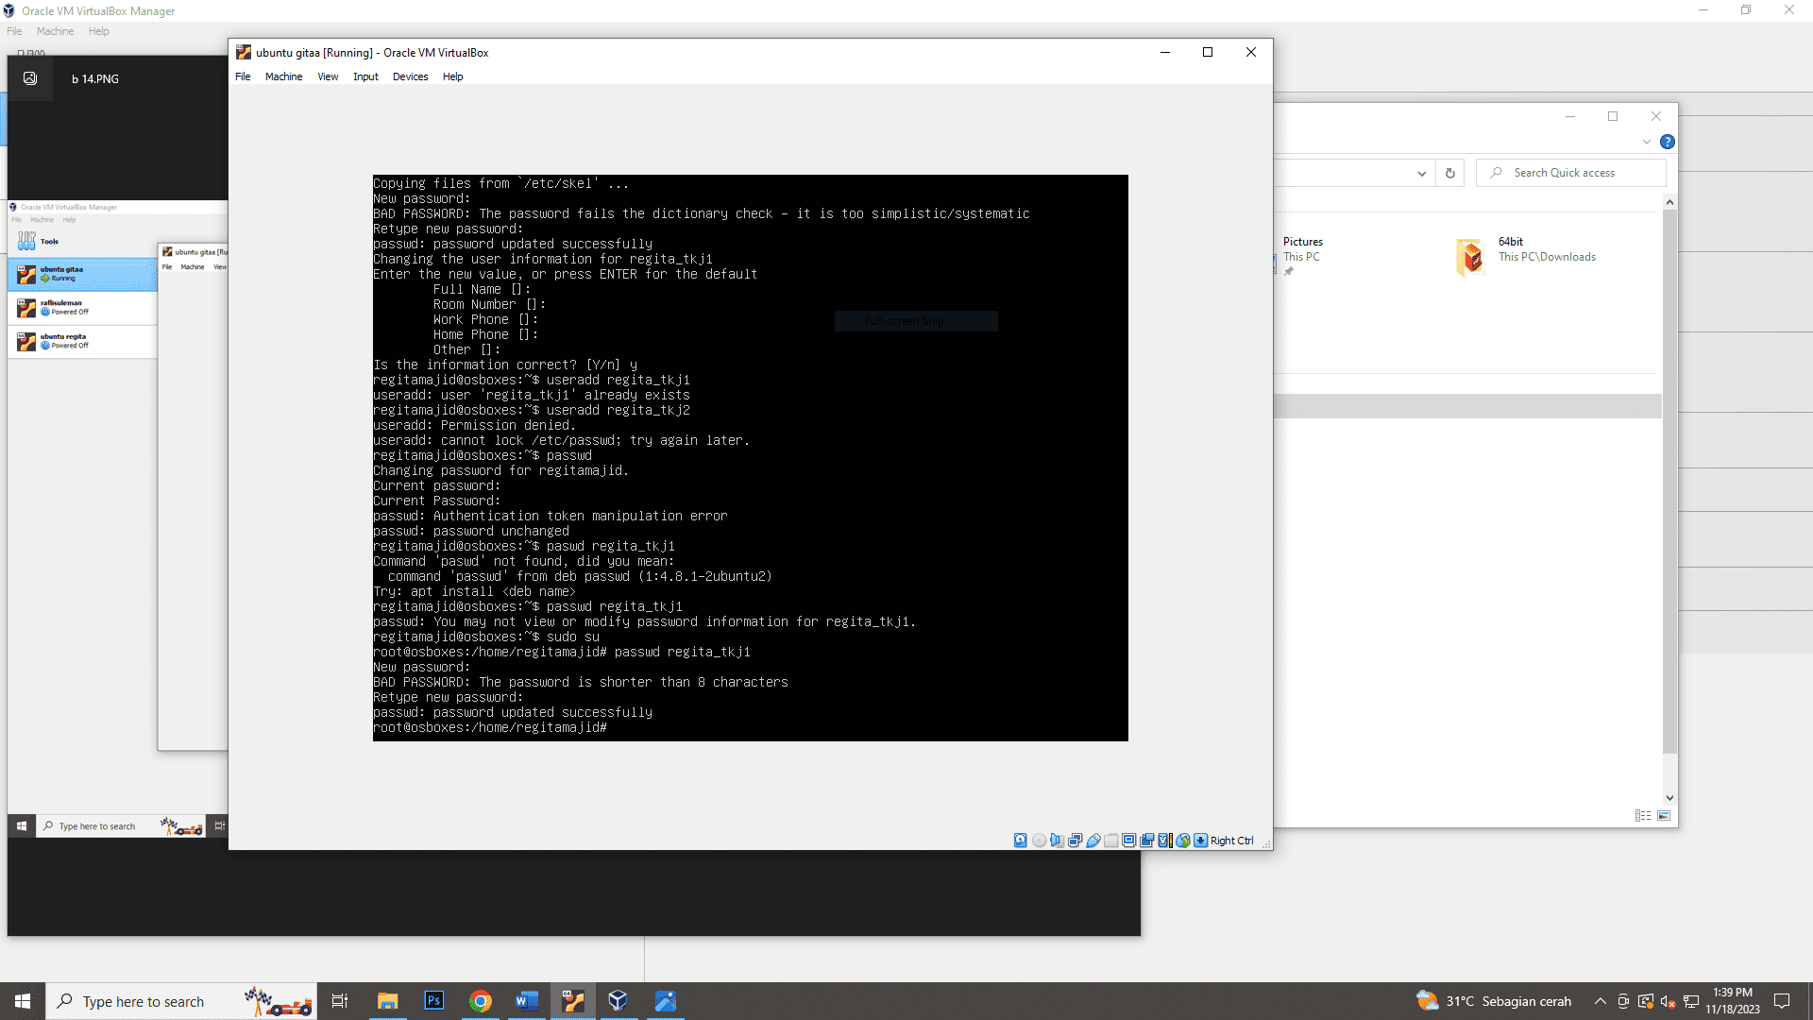Screen dimensions: 1813x1020
Task: Open Input menu in VM window
Action: pyautogui.click(x=365, y=76)
